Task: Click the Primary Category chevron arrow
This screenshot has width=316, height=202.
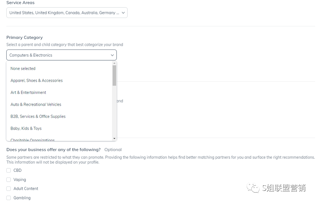Action: click(x=112, y=55)
